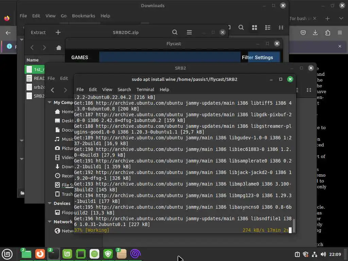Switch Downloads window to compact view
This screenshot has height=261, width=348.
[281, 28]
